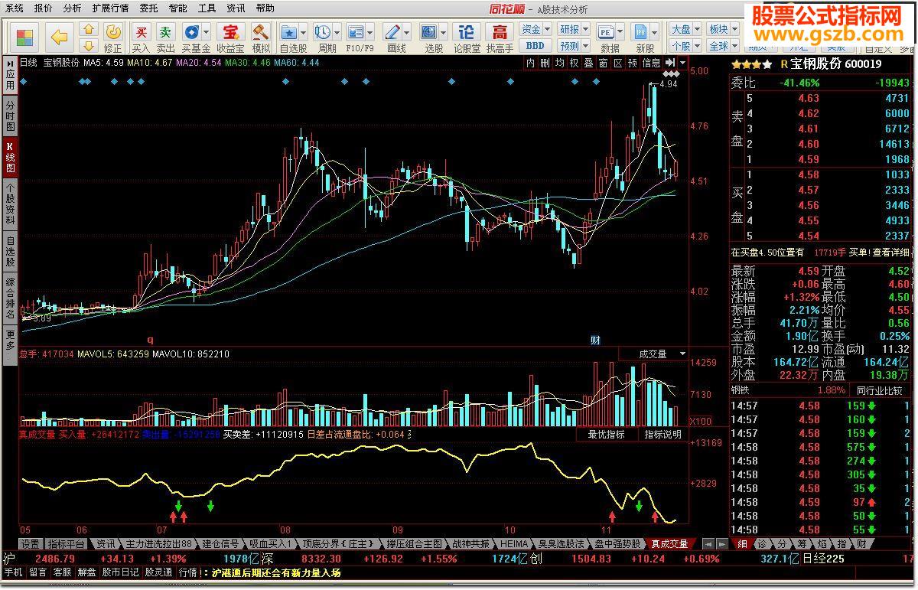
Task: Click the colored grid home icon
Action: [25, 37]
